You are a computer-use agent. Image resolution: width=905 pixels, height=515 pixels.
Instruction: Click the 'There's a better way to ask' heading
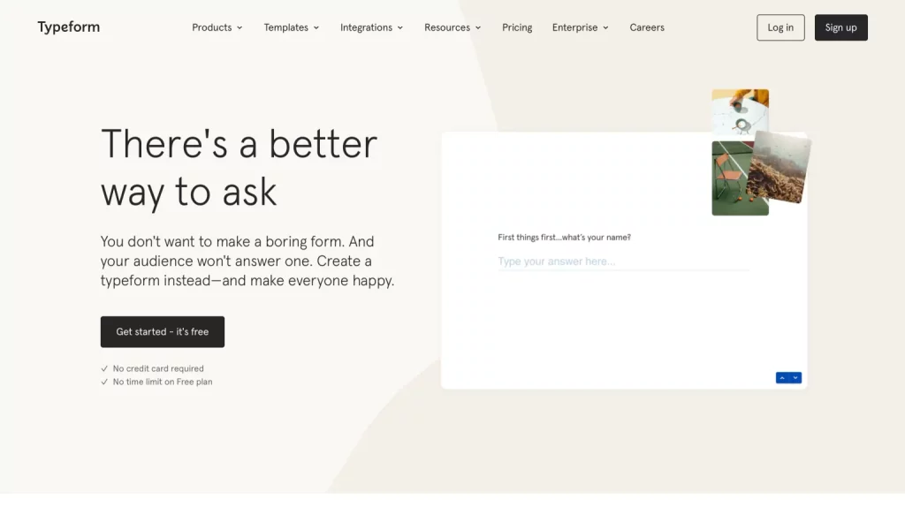point(240,168)
